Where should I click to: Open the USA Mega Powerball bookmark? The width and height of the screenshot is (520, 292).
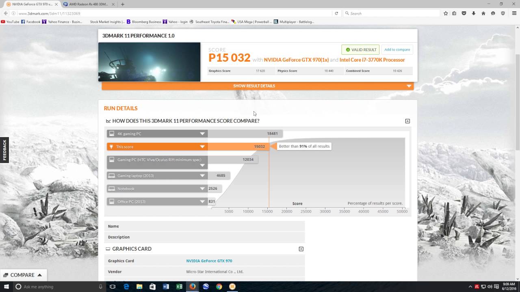252,22
